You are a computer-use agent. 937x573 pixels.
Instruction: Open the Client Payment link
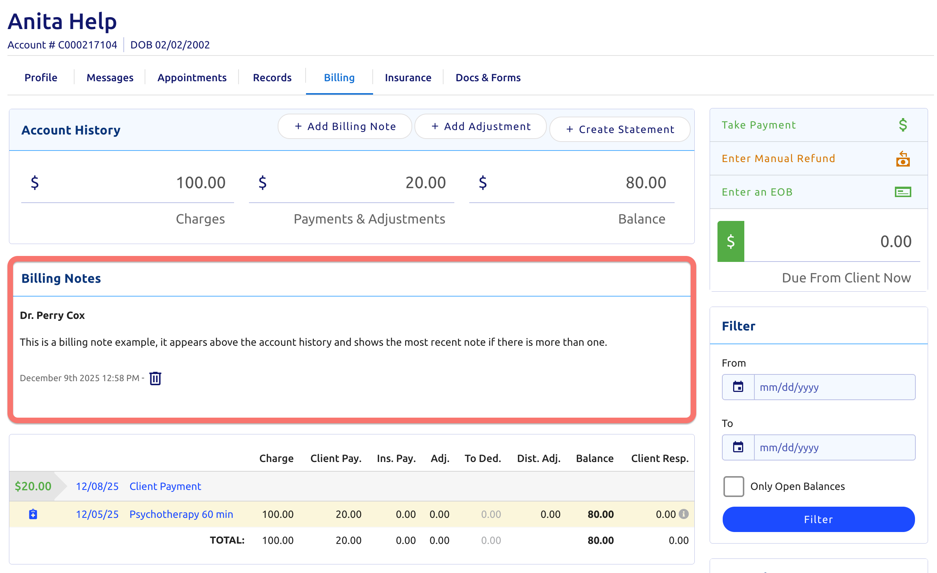(165, 486)
